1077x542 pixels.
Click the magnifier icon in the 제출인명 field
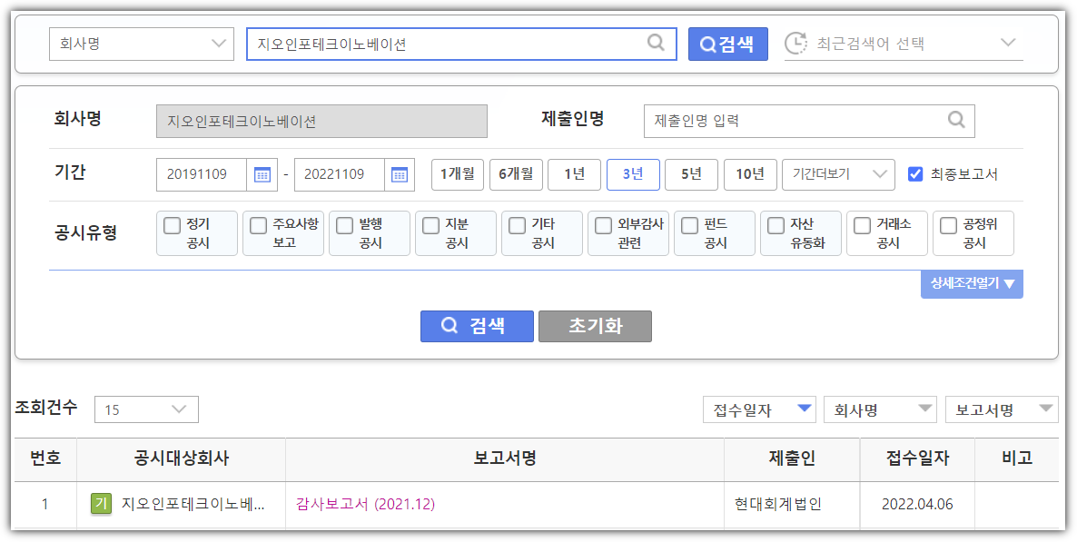point(956,120)
